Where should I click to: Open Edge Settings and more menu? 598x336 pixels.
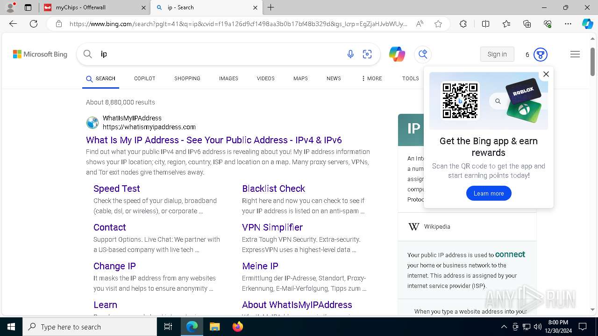(568, 24)
